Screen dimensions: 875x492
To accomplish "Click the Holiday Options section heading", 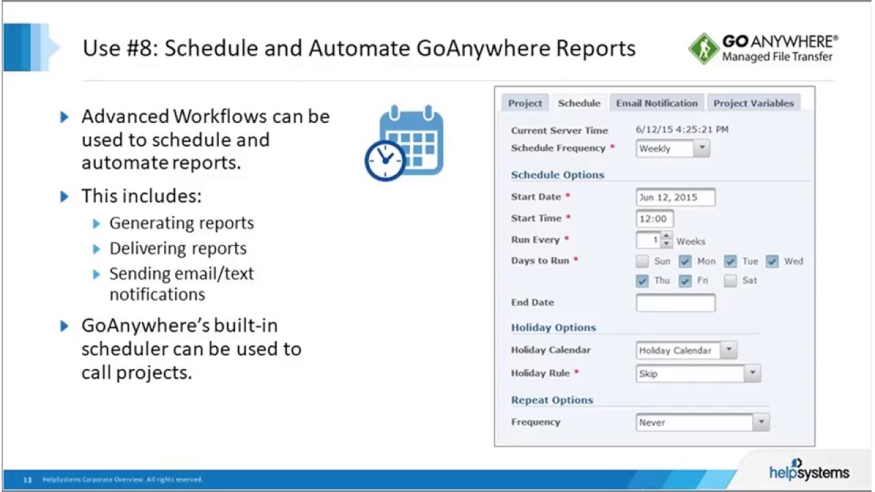I will pos(554,328).
